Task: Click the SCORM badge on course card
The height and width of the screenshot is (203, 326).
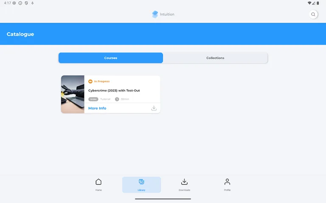Action: pos(93,99)
